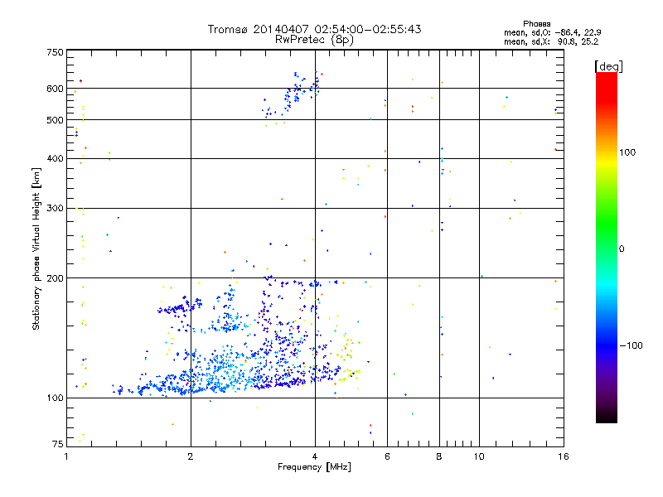The height and width of the screenshot is (497, 663).
Task: Click the '1' frequency axis tick label
Action: coord(66,456)
